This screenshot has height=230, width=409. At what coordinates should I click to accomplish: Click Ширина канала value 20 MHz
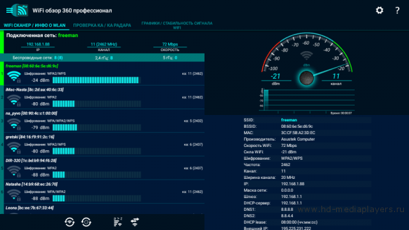[x=288, y=178]
